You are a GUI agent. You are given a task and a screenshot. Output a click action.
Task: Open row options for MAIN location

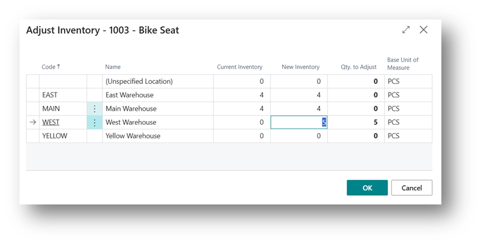coord(94,109)
